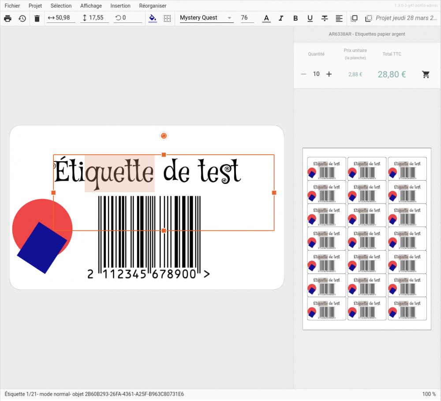
Task: Click the dotted grid pattern icon
Action: 167,18
